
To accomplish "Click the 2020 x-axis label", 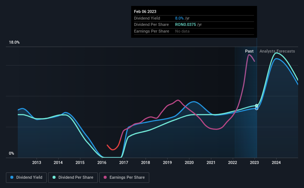I will coord(189,162).
